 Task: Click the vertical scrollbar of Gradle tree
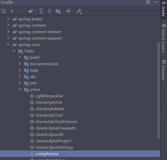[x=159, y=90]
